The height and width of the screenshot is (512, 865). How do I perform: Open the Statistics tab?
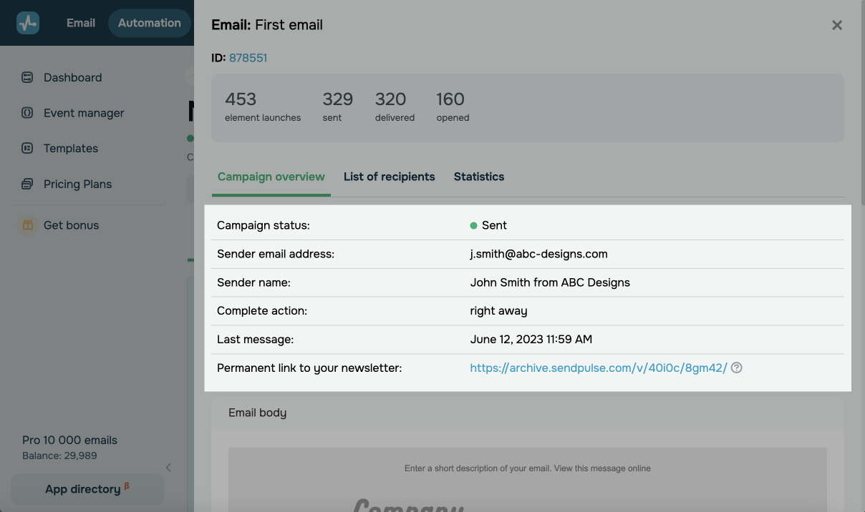478,177
